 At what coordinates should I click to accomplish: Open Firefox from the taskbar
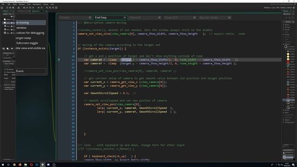pos(20,165)
